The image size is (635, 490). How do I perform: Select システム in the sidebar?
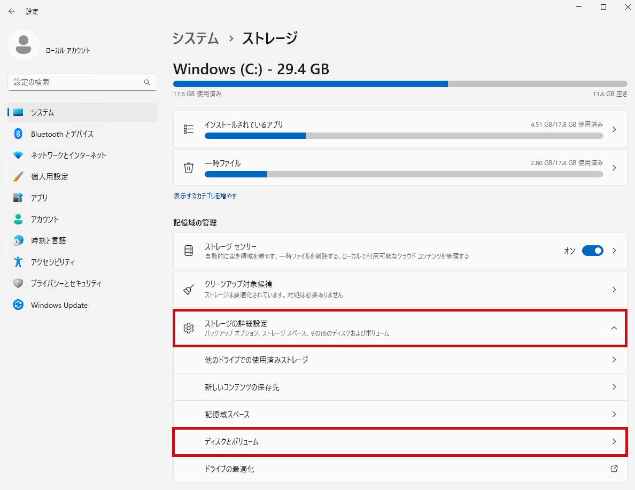click(82, 113)
